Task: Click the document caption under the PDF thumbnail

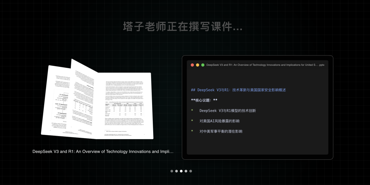Action: 103,151
